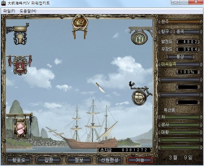The height and width of the screenshot is (166, 204).
Task: Click the 중국 region field
Action: click(188, 31)
